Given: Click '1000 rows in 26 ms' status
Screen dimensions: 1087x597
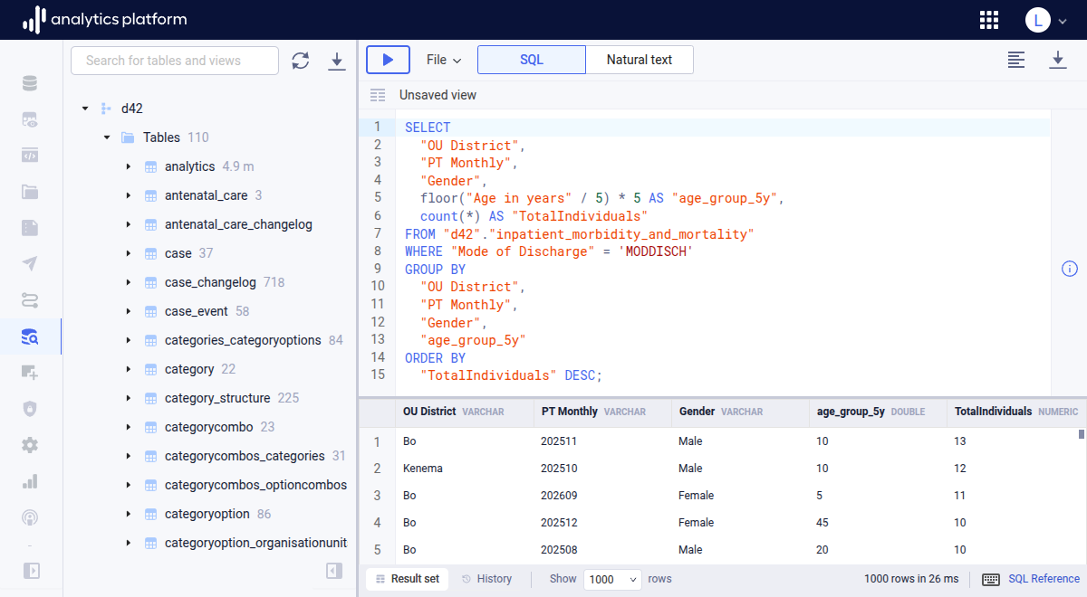Looking at the screenshot, I should pyautogui.click(x=911, y=579).
